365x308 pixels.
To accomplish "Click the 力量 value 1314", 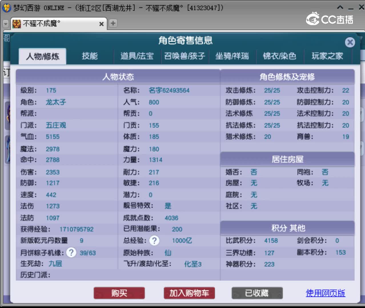I will tap(155, 160).
